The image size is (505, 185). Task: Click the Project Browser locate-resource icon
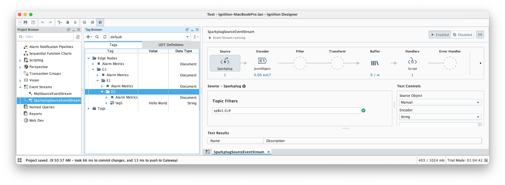[x=78, y=37]
